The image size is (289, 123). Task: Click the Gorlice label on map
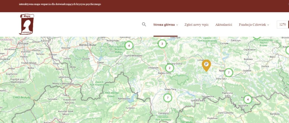(265, 66)
